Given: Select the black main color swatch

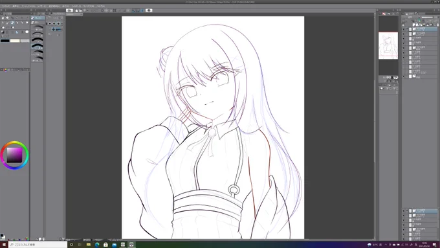Looking at the screenshot, I should (x=5, y=41).
